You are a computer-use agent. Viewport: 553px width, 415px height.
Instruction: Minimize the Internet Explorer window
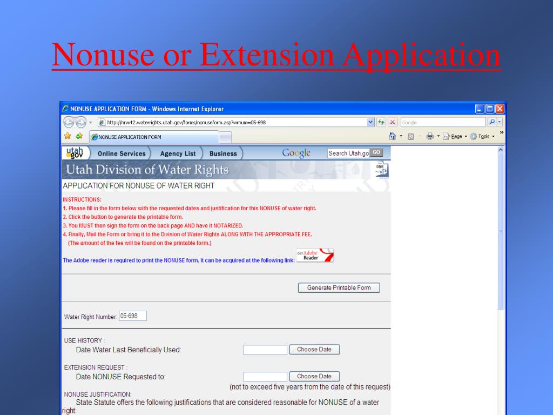pyautogui.click(x=480, y=109)
